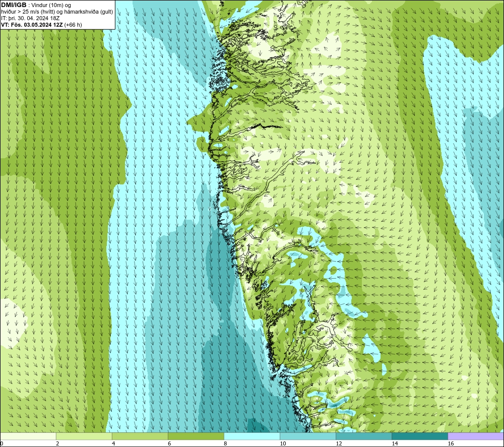Click the '2' scale label
This screenshot has width=504, height=447.
pos(57,443)
